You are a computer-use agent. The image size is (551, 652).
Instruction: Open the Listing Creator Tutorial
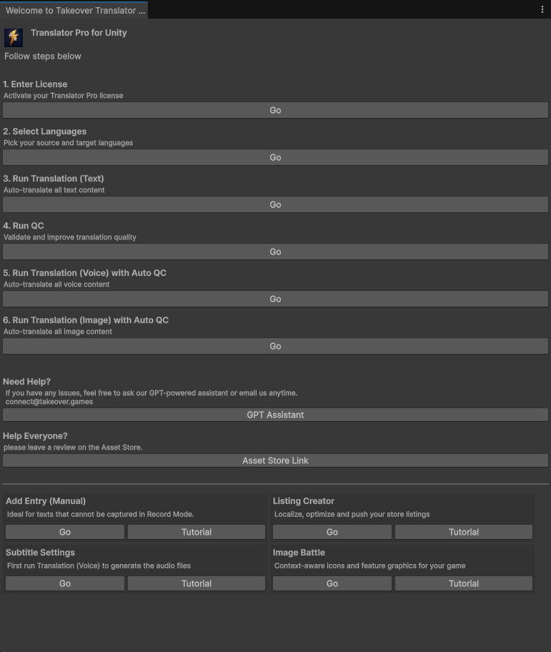pos(463,531)
